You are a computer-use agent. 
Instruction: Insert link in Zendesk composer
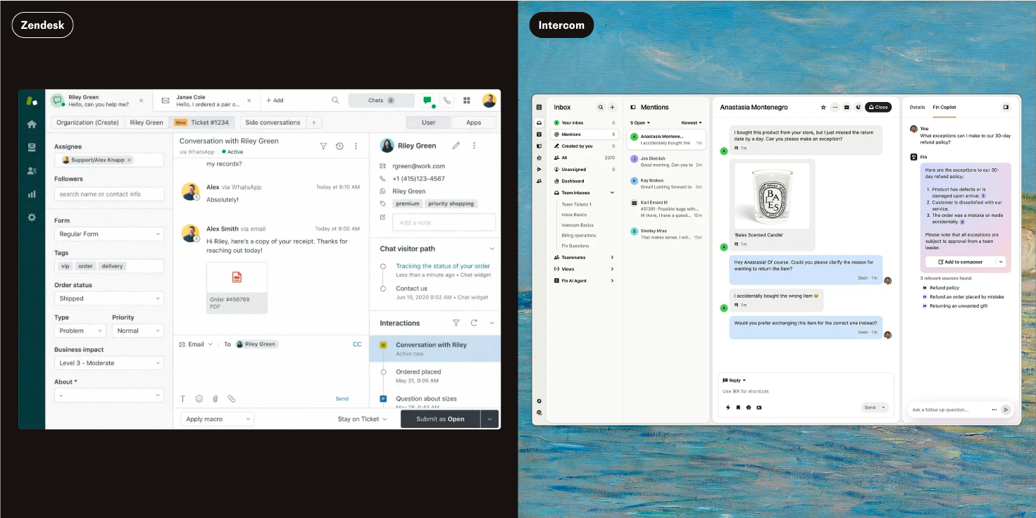pos(231,398)
